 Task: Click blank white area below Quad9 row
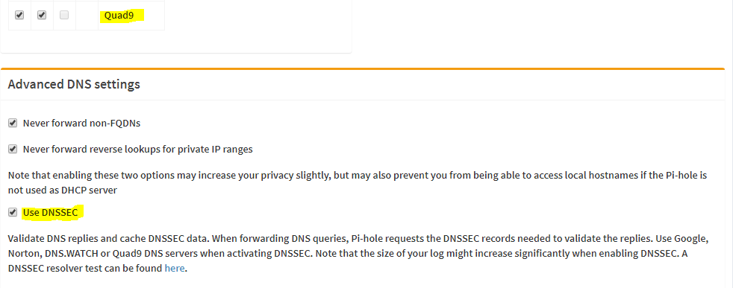175,41
